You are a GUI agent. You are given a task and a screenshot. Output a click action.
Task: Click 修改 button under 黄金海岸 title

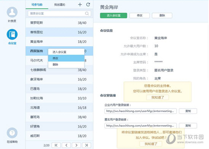coord(139,16)
